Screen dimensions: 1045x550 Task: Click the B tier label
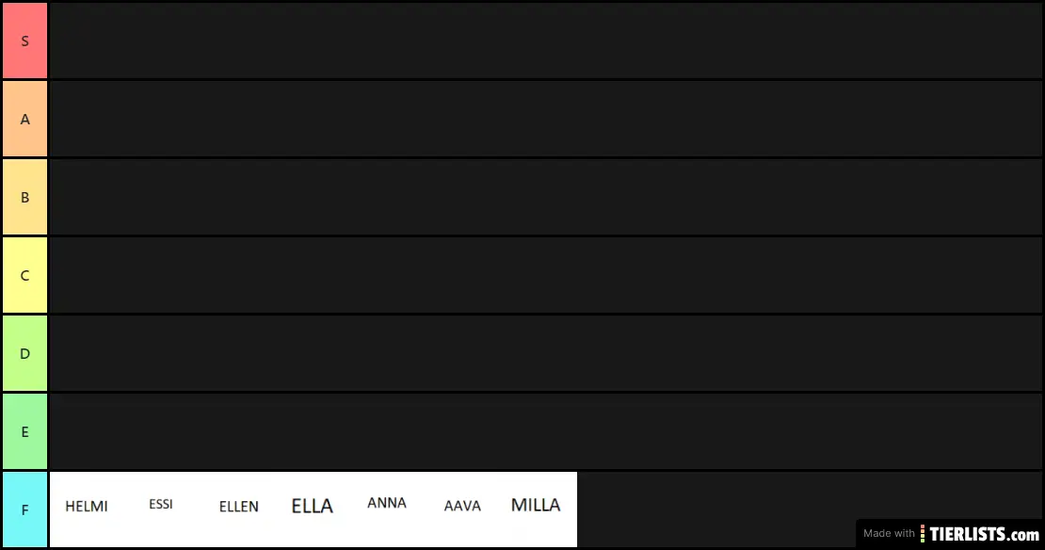[24, 197]
